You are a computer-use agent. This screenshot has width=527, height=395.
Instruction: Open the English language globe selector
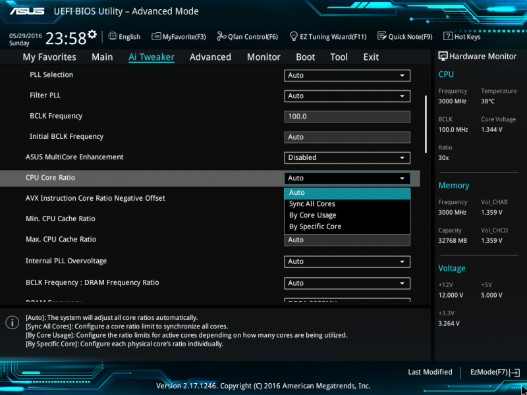[x=124, y=37]
